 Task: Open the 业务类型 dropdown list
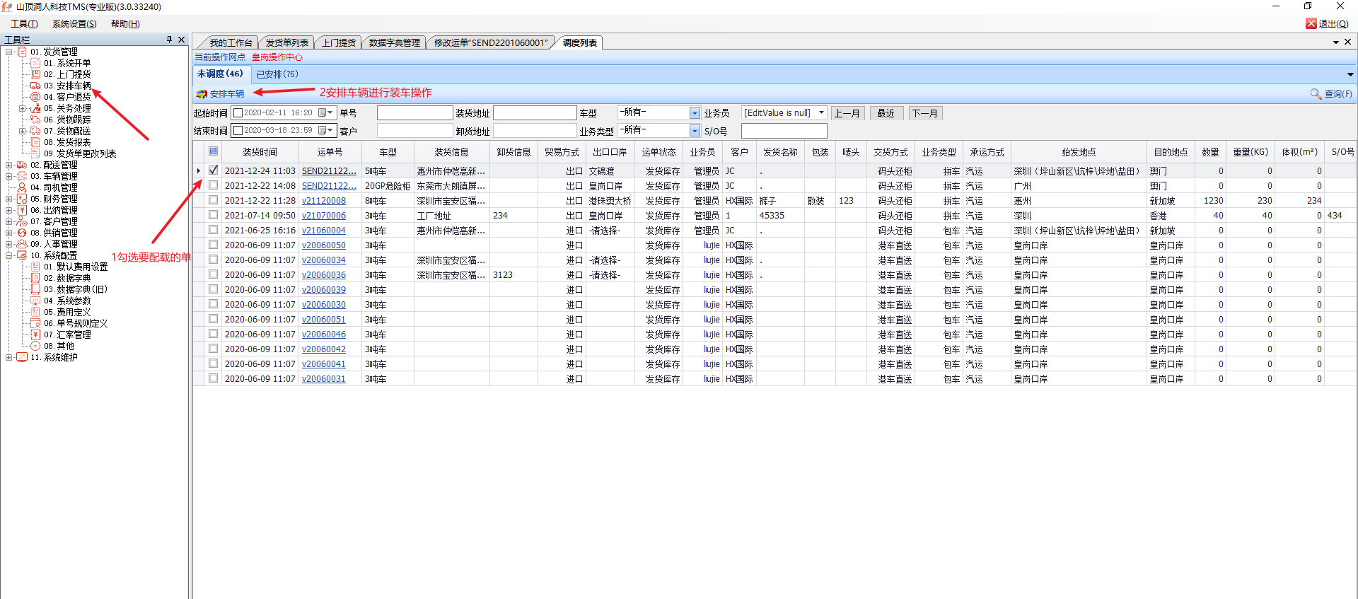[x=695, y=131]
